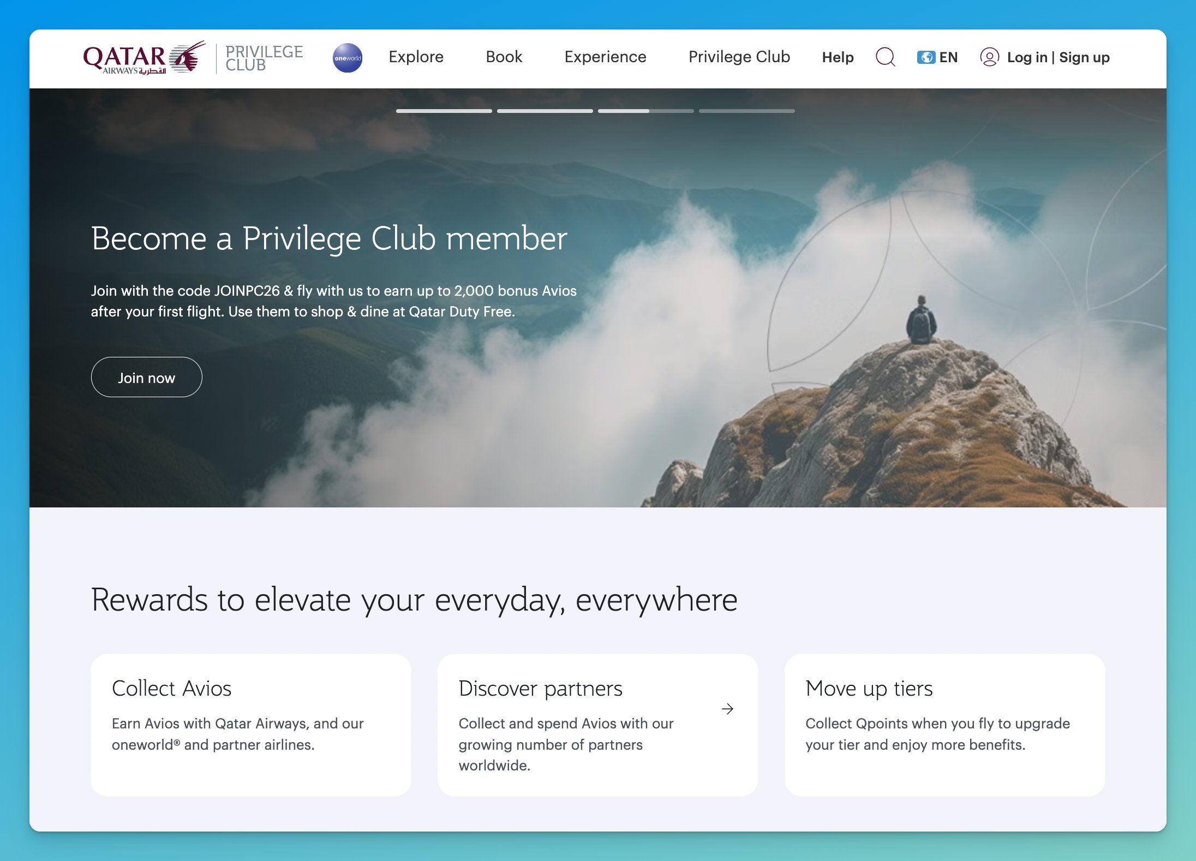The height and width of the screenshot is (861, 1196).
Task: Open the Move up tiers card
Action: click(x=944, y=725)
